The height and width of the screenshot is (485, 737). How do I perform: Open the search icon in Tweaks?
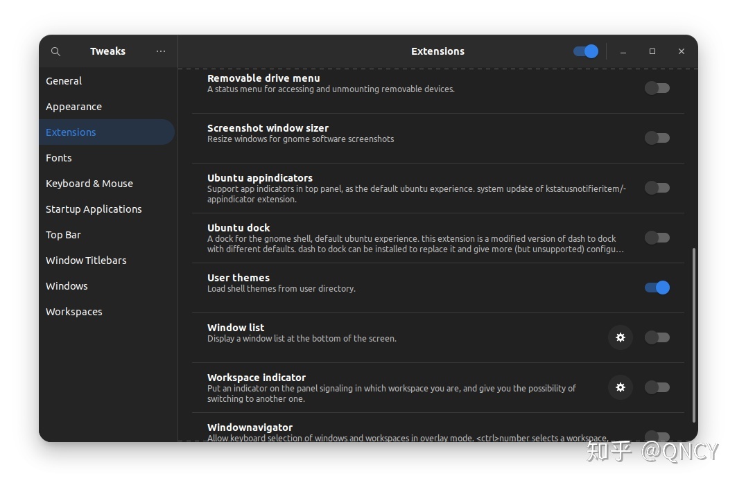55,51
